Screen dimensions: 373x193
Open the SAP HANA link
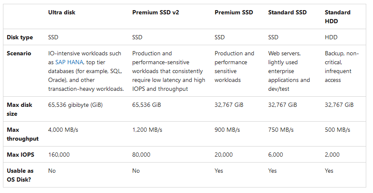(x=69, y=62)
